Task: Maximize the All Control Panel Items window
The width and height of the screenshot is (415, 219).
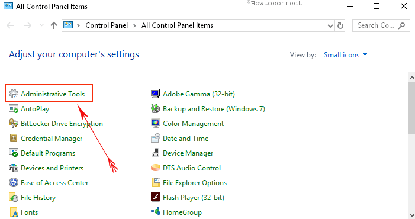Action: (x=377, y=6)
